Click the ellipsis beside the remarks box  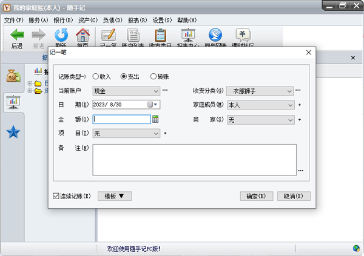pos(301,171)
